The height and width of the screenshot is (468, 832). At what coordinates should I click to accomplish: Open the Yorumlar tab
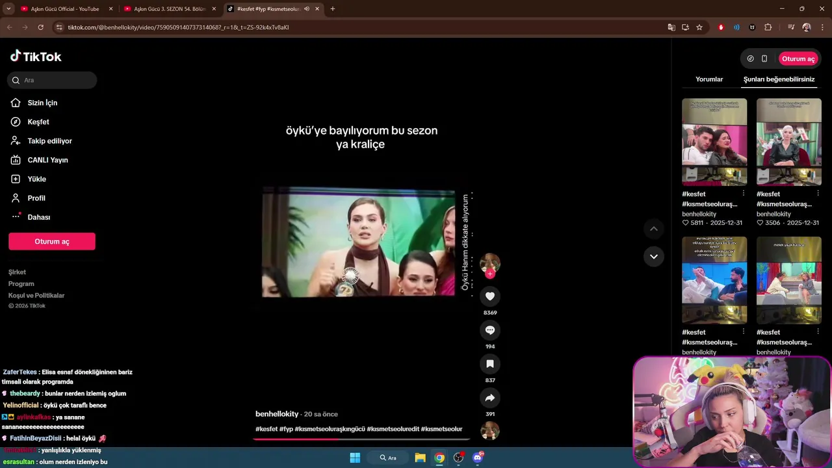[x=709, y=79]
